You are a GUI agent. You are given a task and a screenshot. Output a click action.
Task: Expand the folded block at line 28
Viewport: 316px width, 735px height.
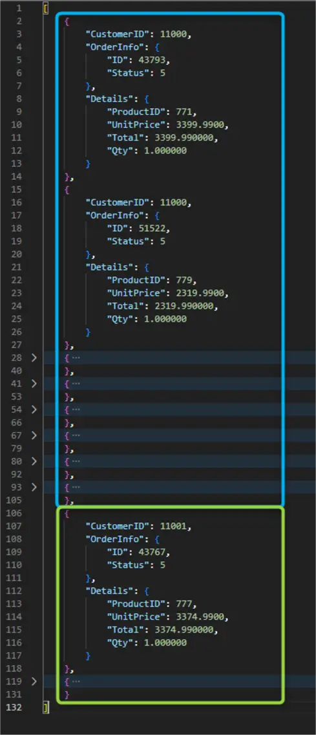click(x=34, y=358)
